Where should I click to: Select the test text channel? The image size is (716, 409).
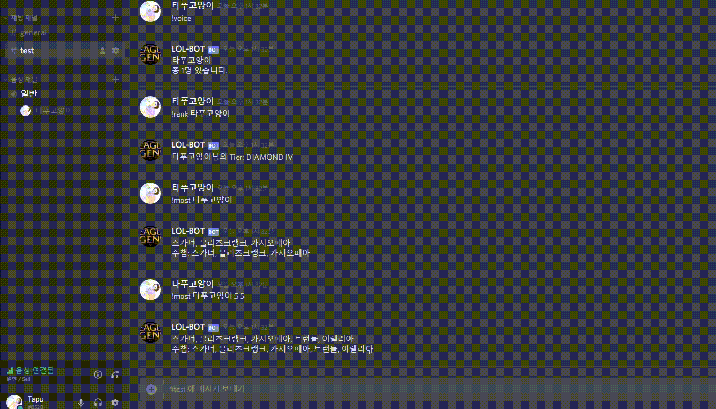[64, 51]
